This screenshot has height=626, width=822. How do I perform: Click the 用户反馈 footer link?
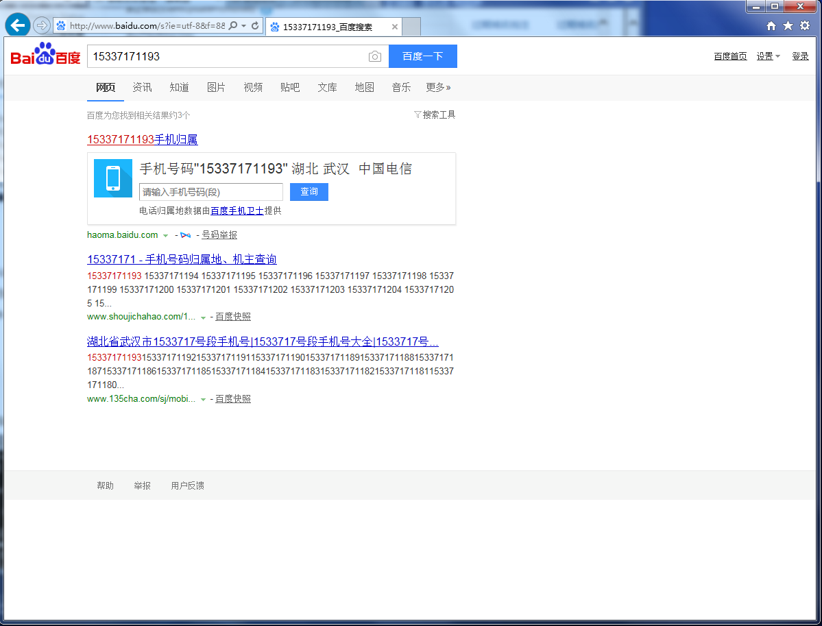[187, 485]
